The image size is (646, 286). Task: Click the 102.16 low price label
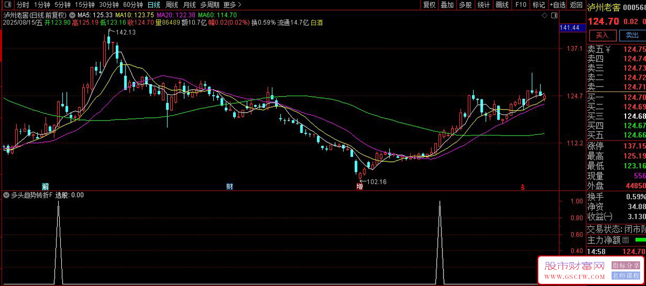coord(377,182)
